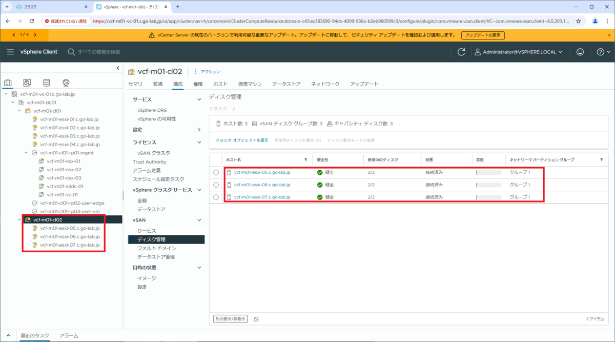
Task: Select the Hosts and Clusters inventory icon
Action: [x=8, y=83]
